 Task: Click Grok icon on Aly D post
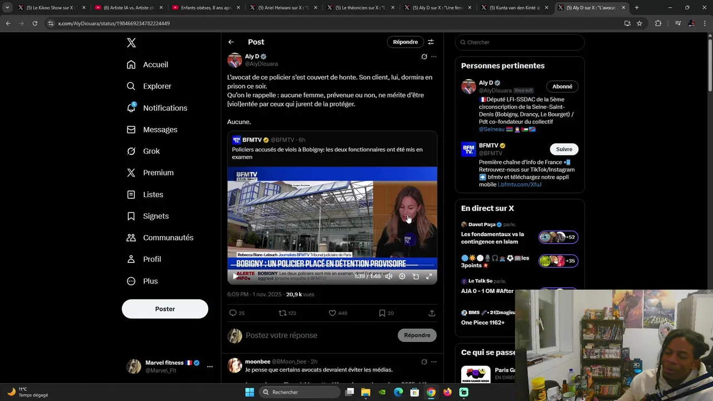tap(424, 57)
